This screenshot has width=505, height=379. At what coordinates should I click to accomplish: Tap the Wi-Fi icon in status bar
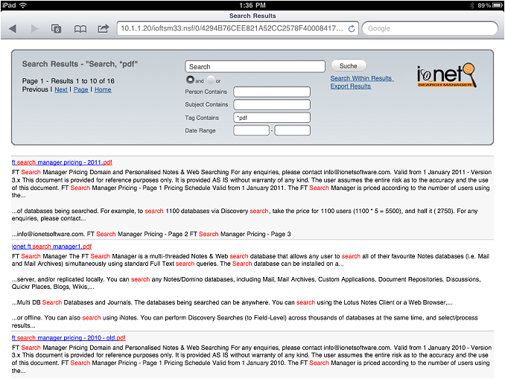click(x=22, y=5)
